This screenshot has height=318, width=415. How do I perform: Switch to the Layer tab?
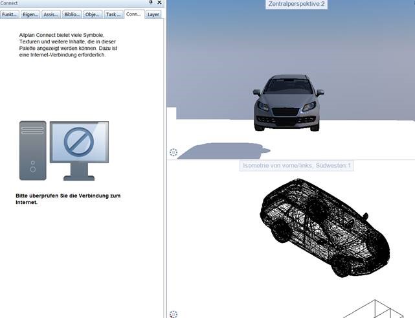click(153, 14)
